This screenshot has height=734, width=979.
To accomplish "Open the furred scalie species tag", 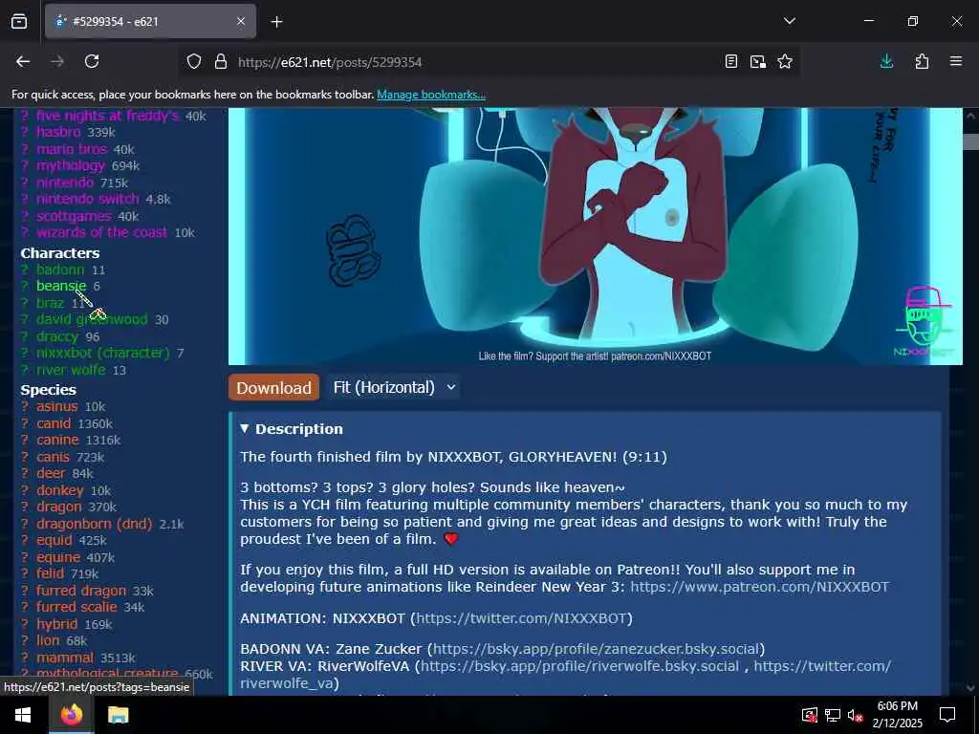I will click(x=76, y=607).
